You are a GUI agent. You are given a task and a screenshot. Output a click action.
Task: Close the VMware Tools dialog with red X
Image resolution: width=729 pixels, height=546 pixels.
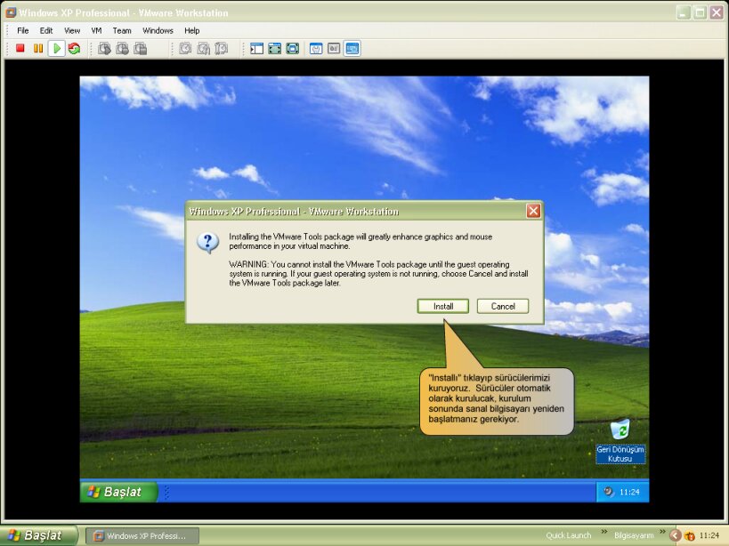click(x=533, y=212)
